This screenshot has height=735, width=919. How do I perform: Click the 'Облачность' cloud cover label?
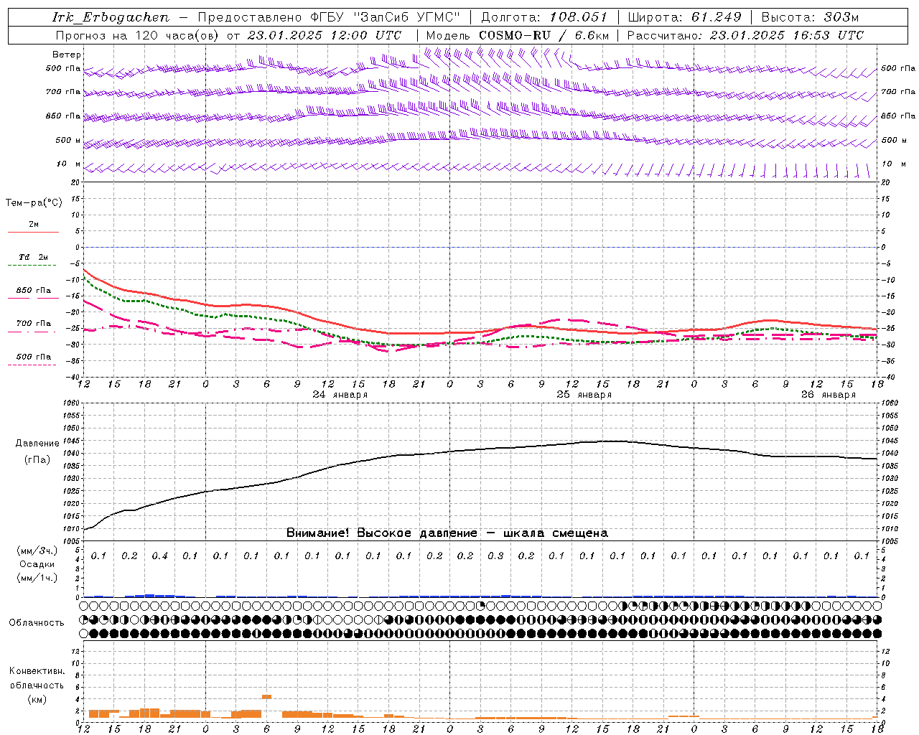coord(37,623)
